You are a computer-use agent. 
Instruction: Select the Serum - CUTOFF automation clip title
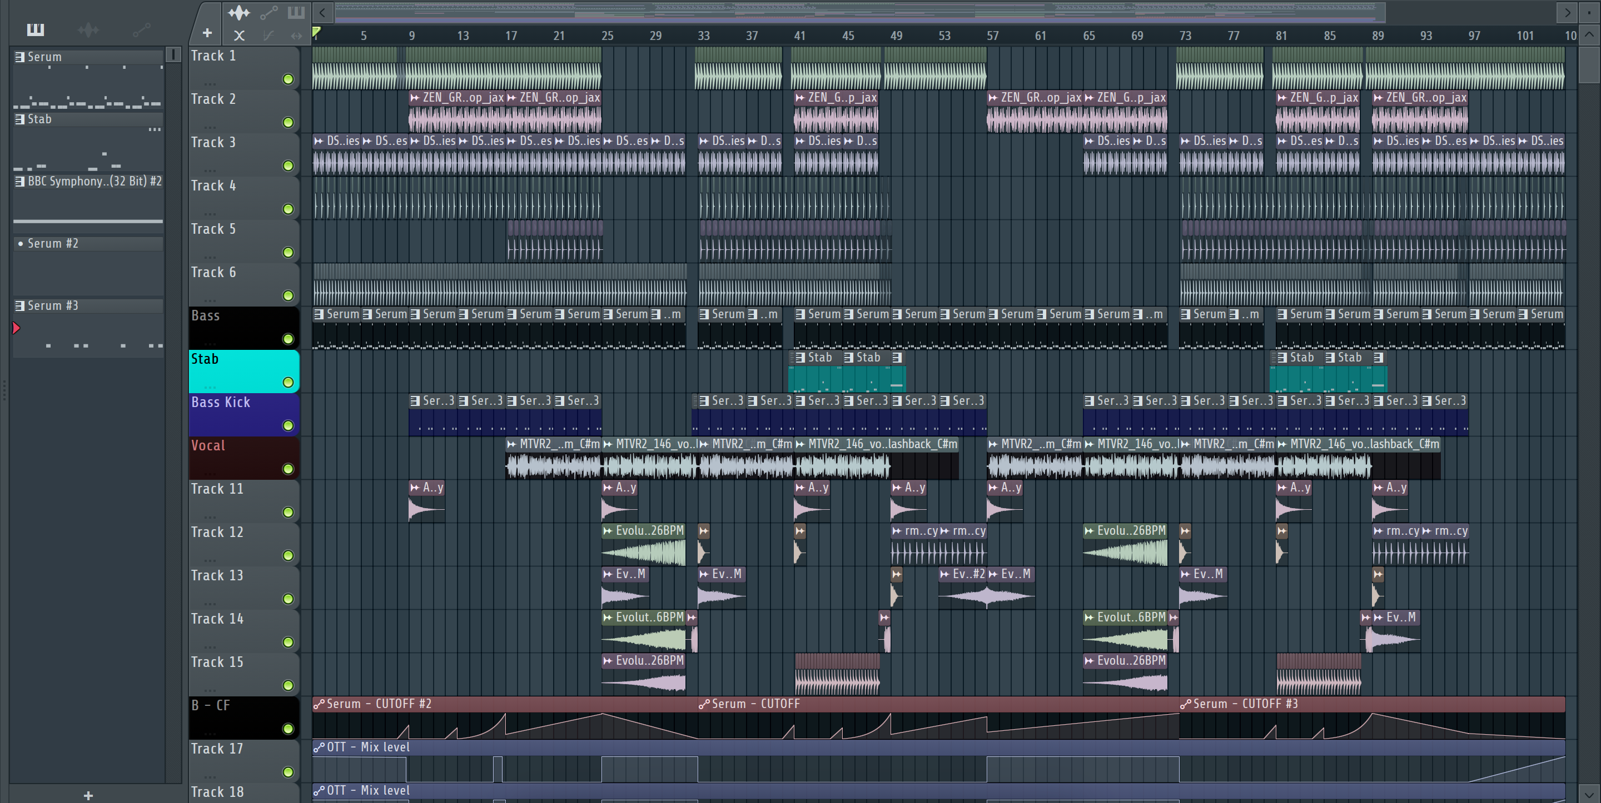click(756, 704)
